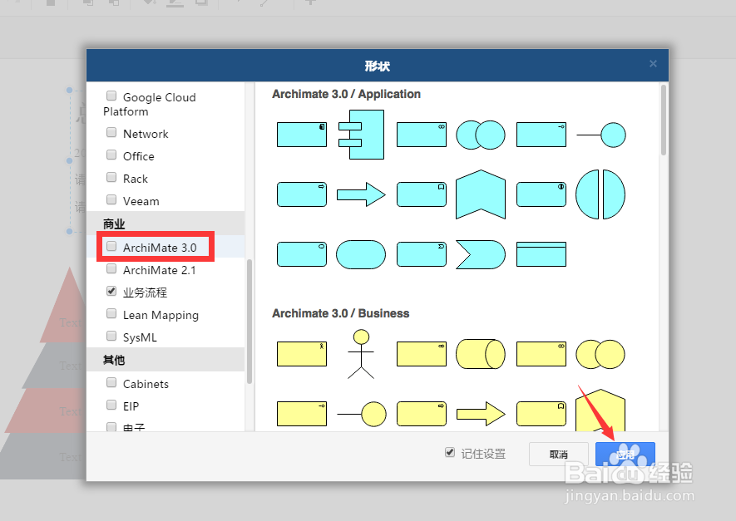
Task: Select the yellow rectangle with interface marker
Action: click(x=302, y=414)
